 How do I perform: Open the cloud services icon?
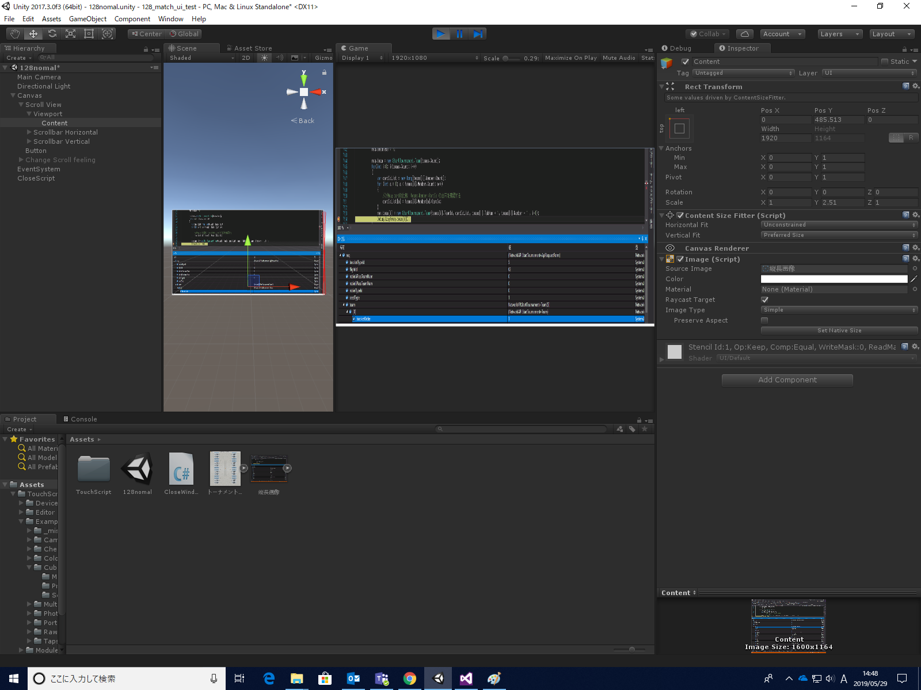tap(744, 34)
